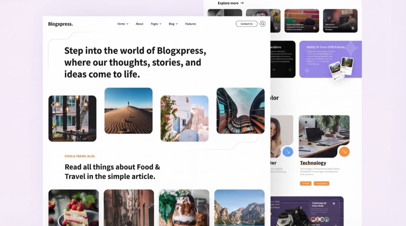Click the orange arrow in the black card

pyautogui.click(x=273, y=70)
